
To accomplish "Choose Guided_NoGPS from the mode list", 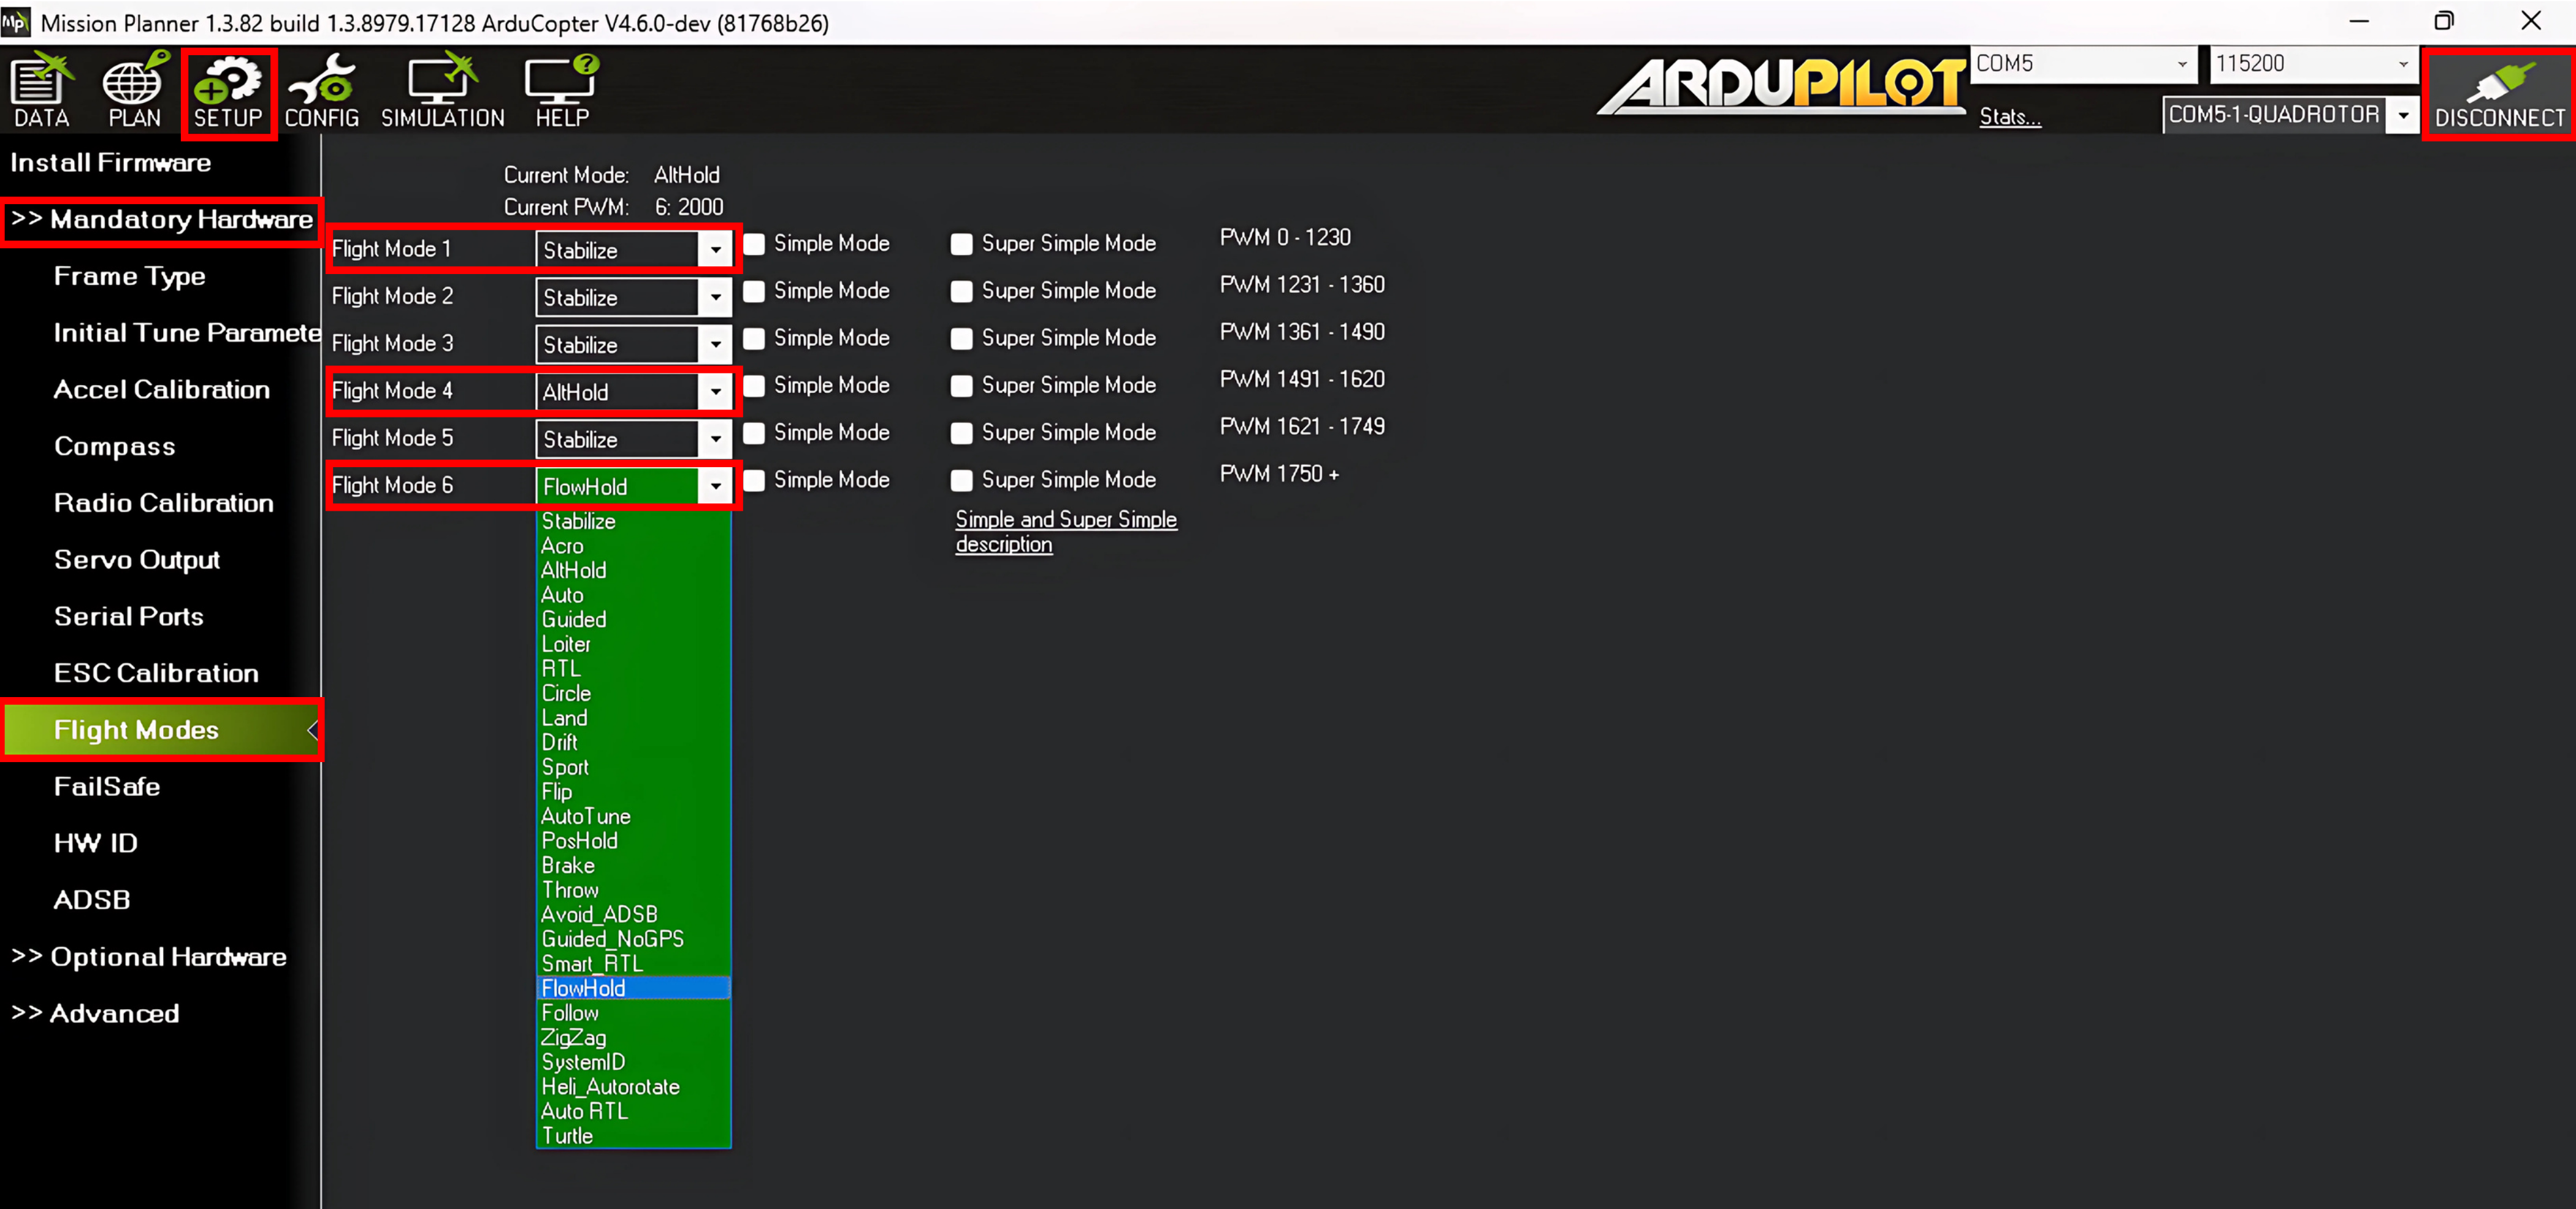I will 633,940.
